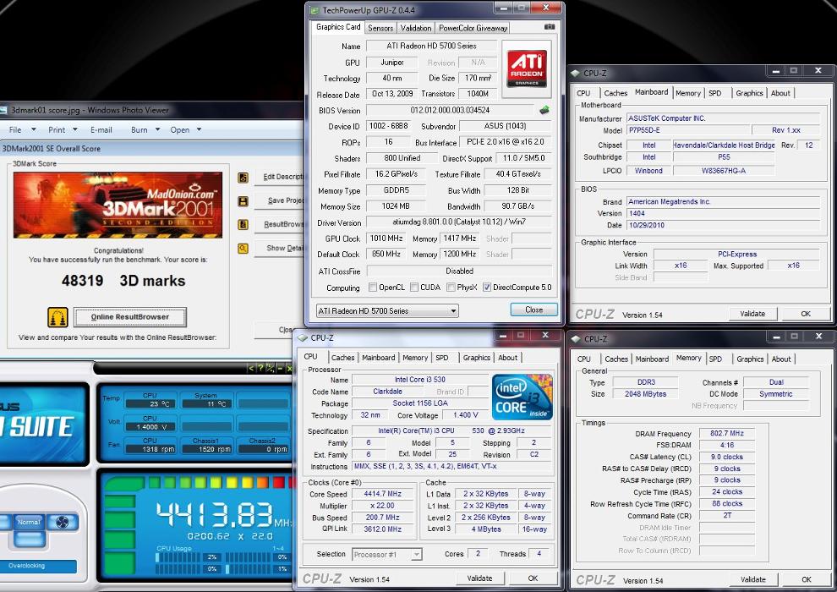Click the ATI Radeon logo in GPU-Z

(527, 69)
